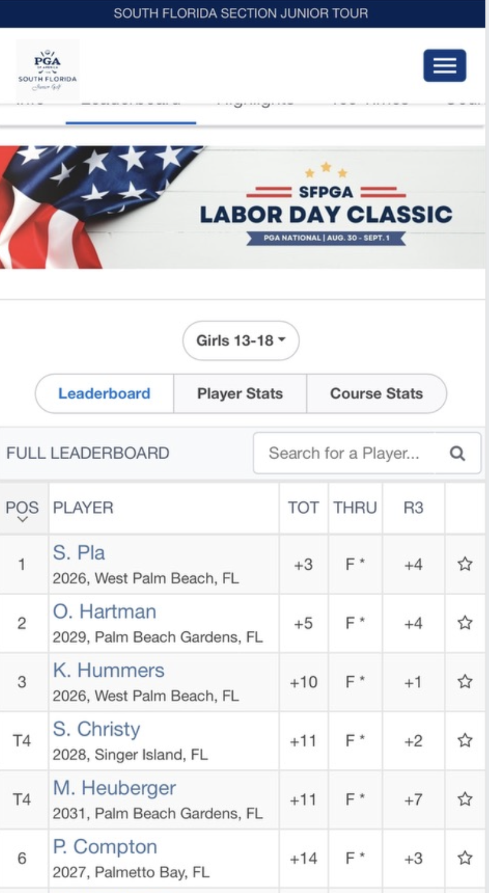Favorite P. Compton using the star icon

pyautogui.click(x=464, y=858)
